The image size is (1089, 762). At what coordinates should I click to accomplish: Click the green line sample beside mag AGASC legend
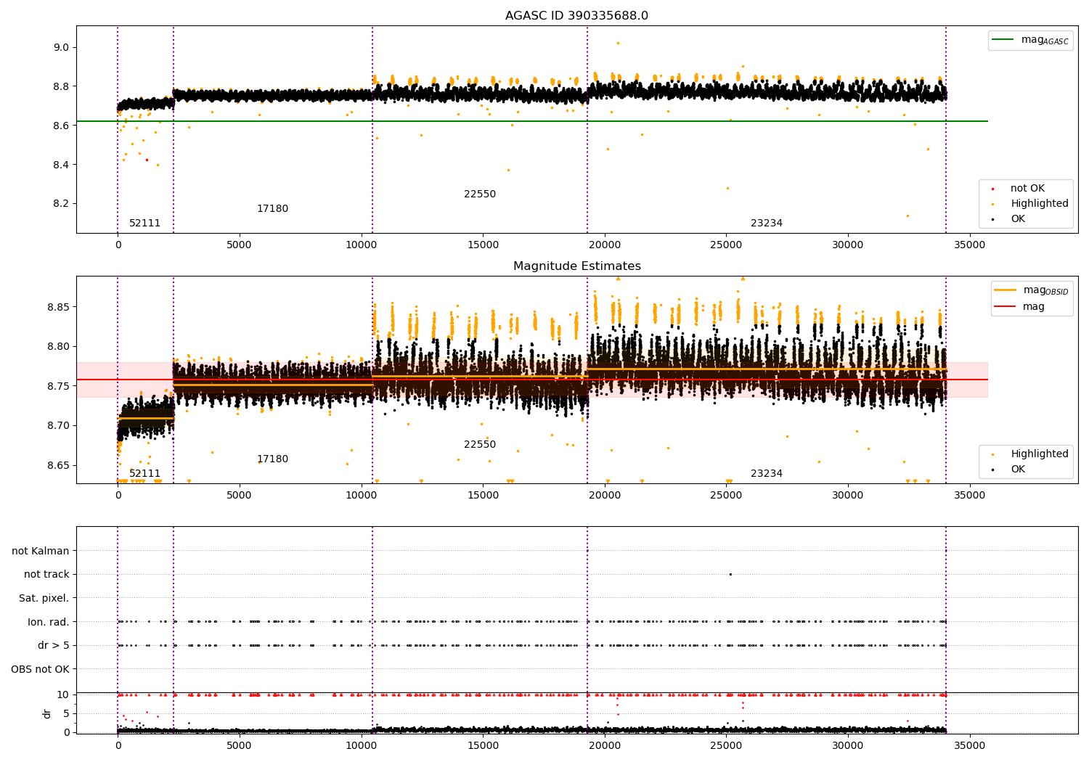(1003, 40)
